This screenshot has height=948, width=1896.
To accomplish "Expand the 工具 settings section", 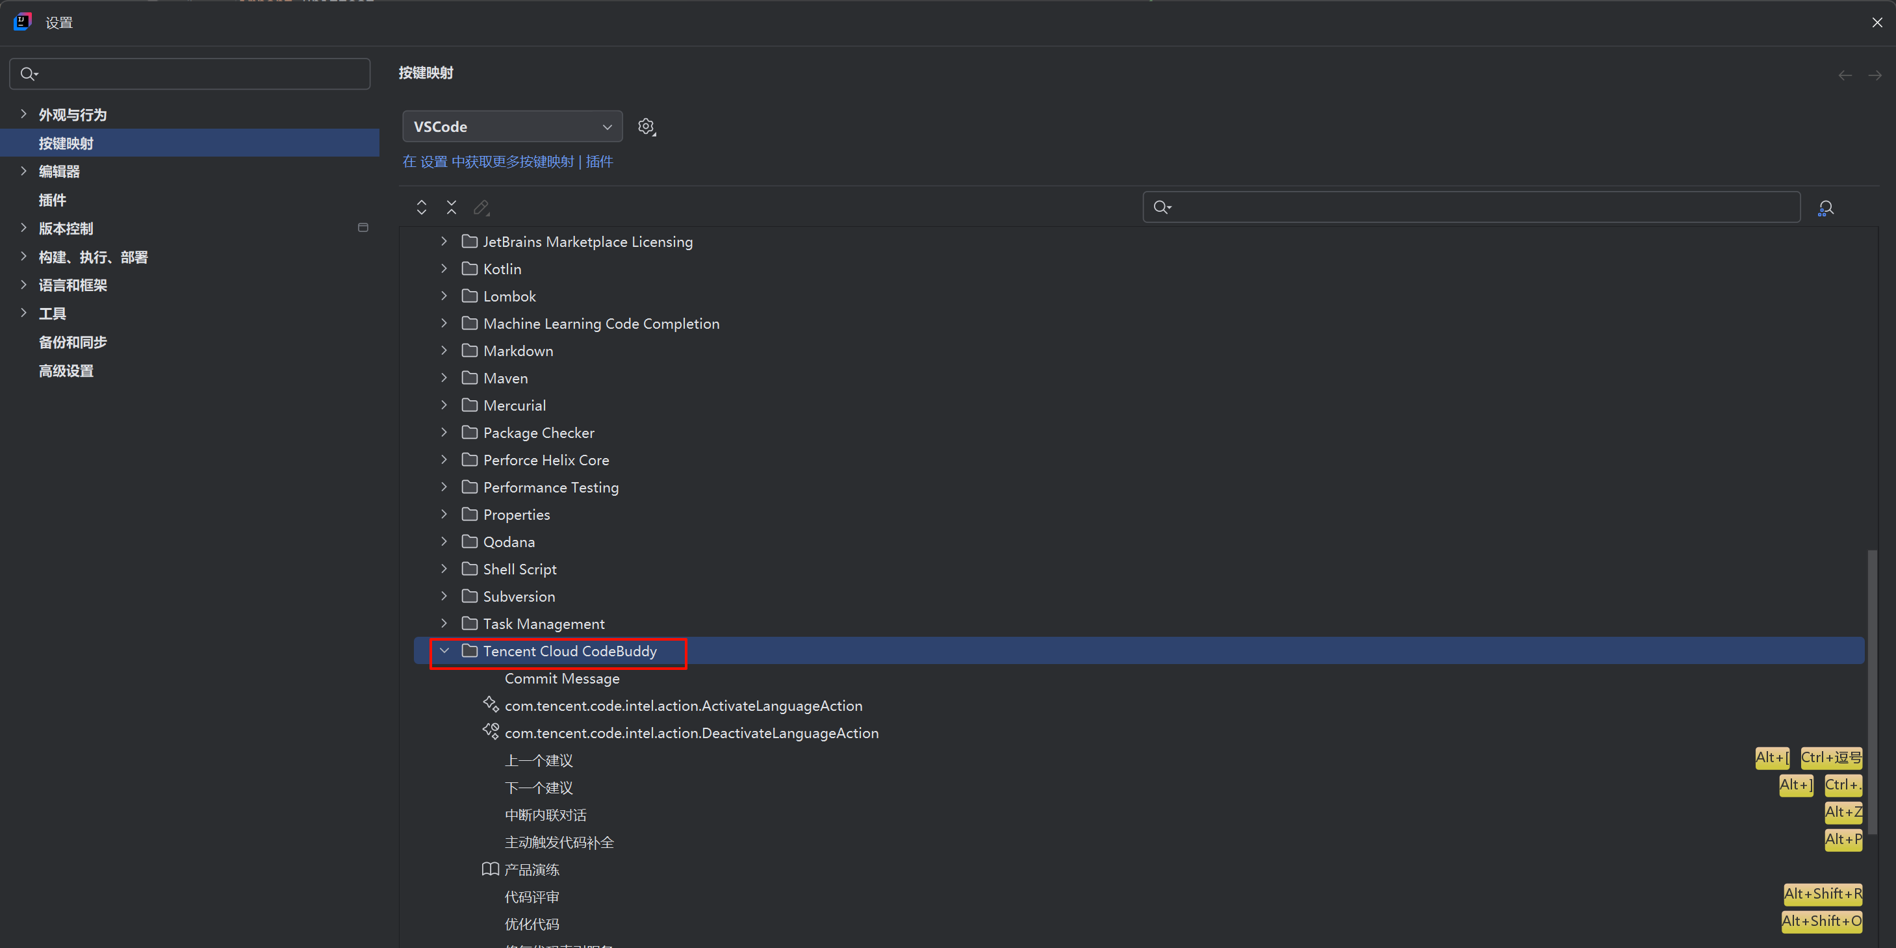I will [x=23, y=313].
